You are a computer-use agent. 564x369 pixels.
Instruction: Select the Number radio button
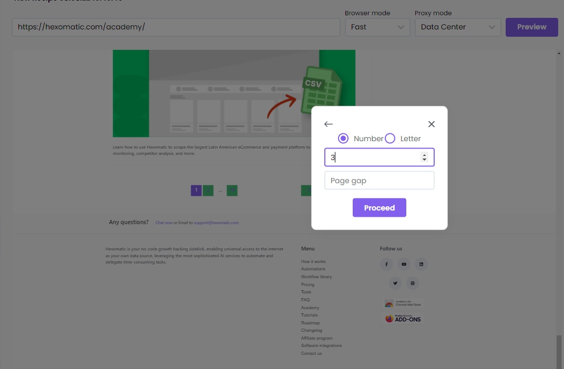coord(343,138)
